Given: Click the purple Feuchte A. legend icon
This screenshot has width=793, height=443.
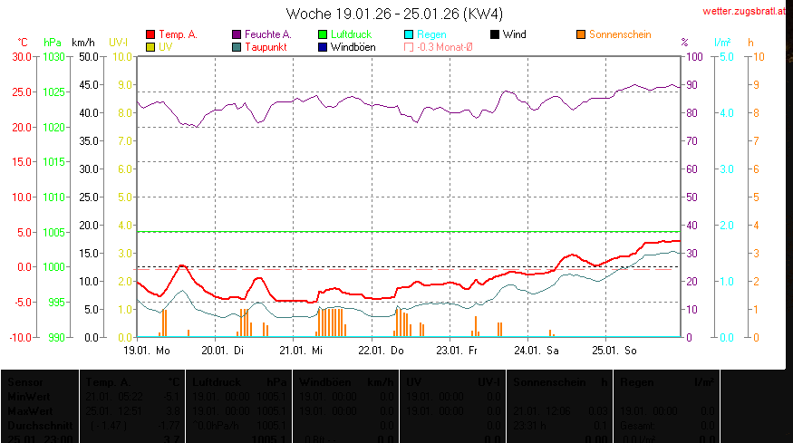Looking at the screenshot, I should (x=237, y=35).
